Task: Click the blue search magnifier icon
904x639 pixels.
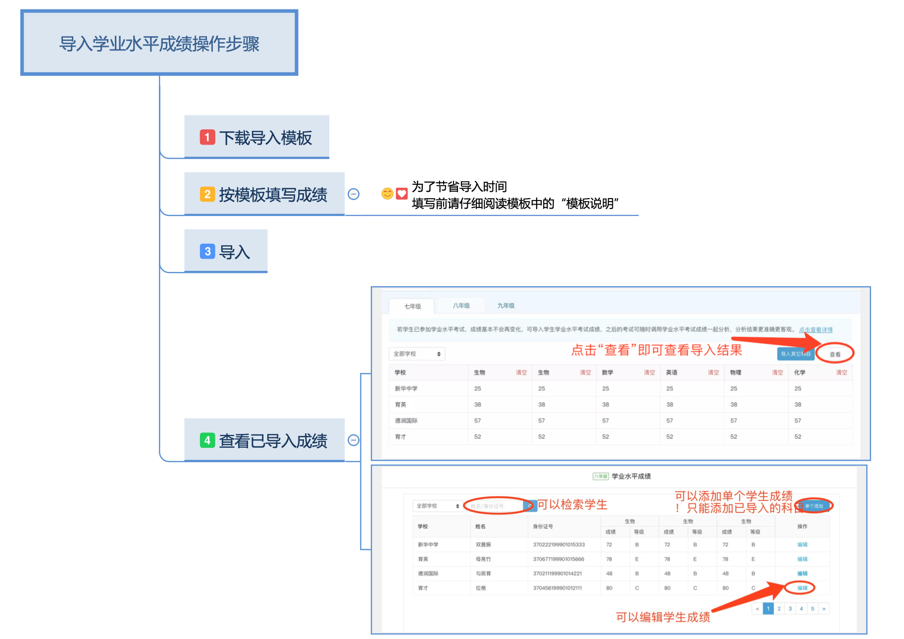Action: [529, 506]
